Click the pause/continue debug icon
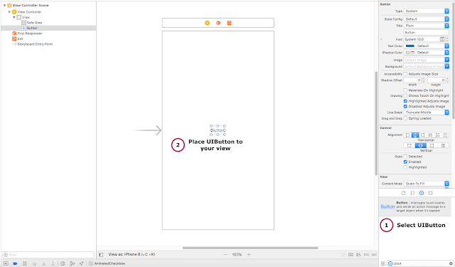The image size is (455, 267). coord(25,263)
